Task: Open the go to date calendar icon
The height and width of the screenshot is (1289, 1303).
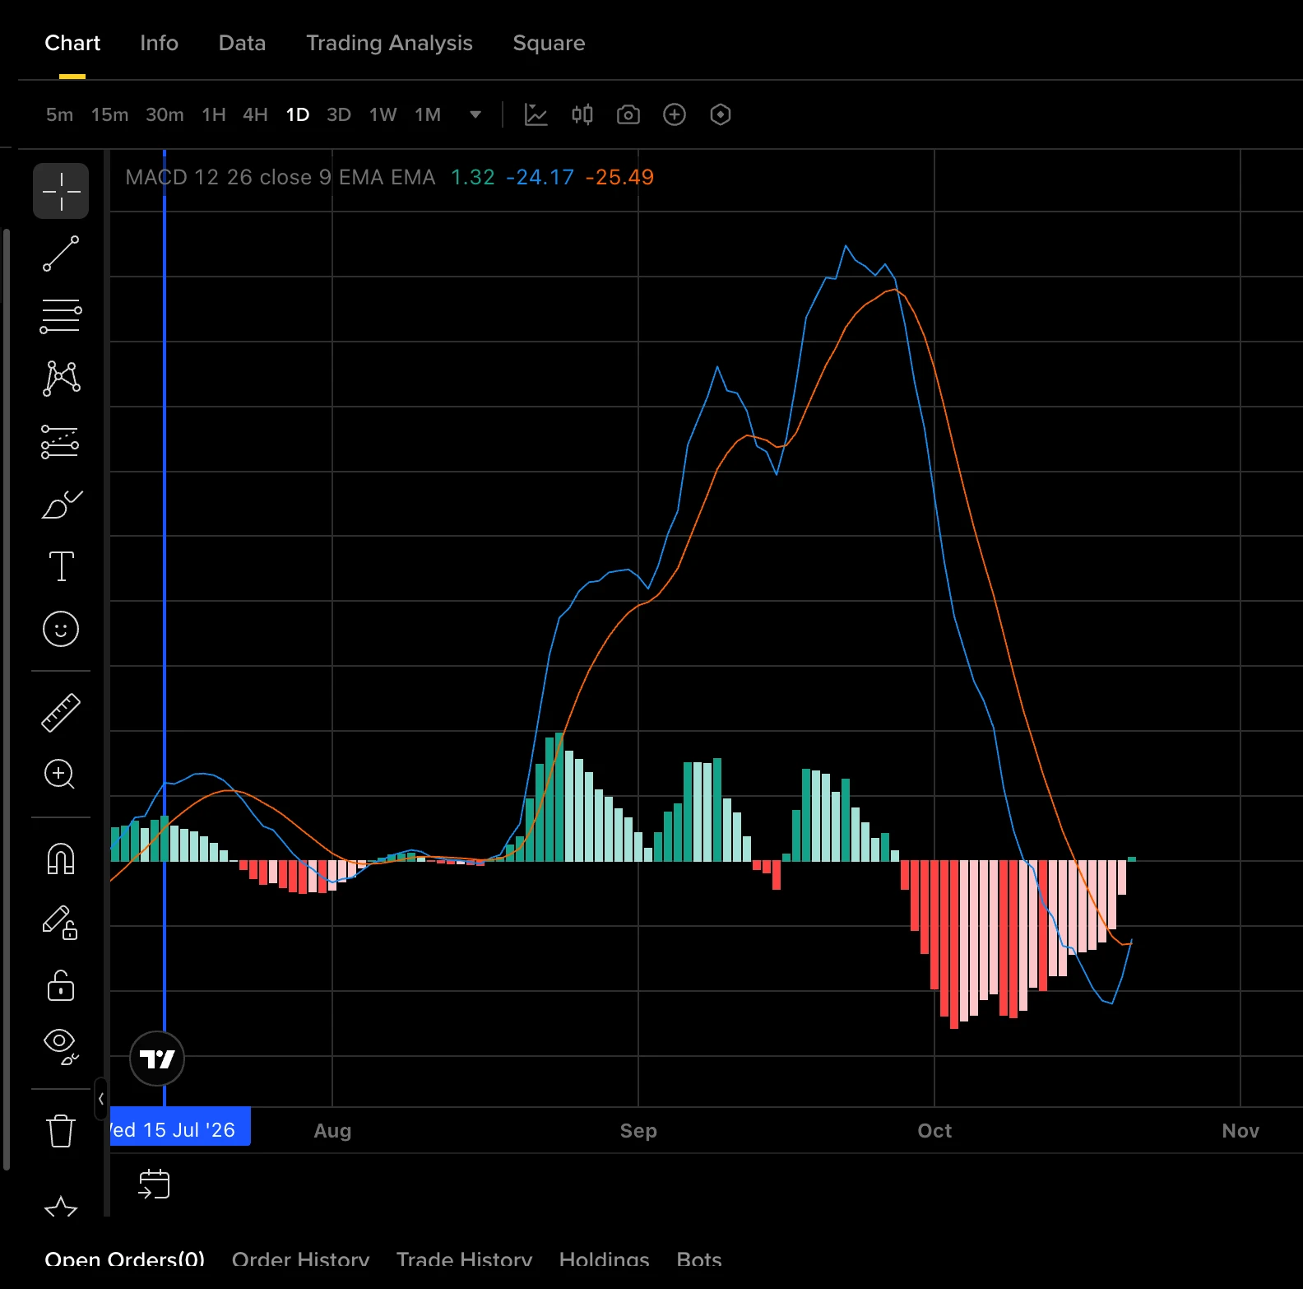Action: click(154, 1184)
